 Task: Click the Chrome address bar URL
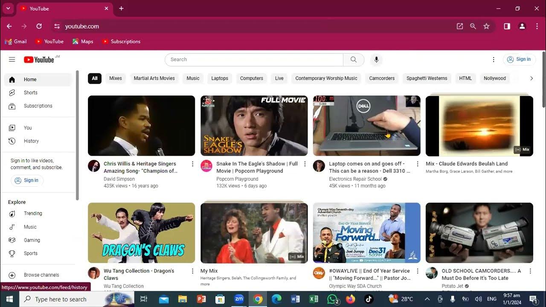pyautogui.click(x=82, y=26)
